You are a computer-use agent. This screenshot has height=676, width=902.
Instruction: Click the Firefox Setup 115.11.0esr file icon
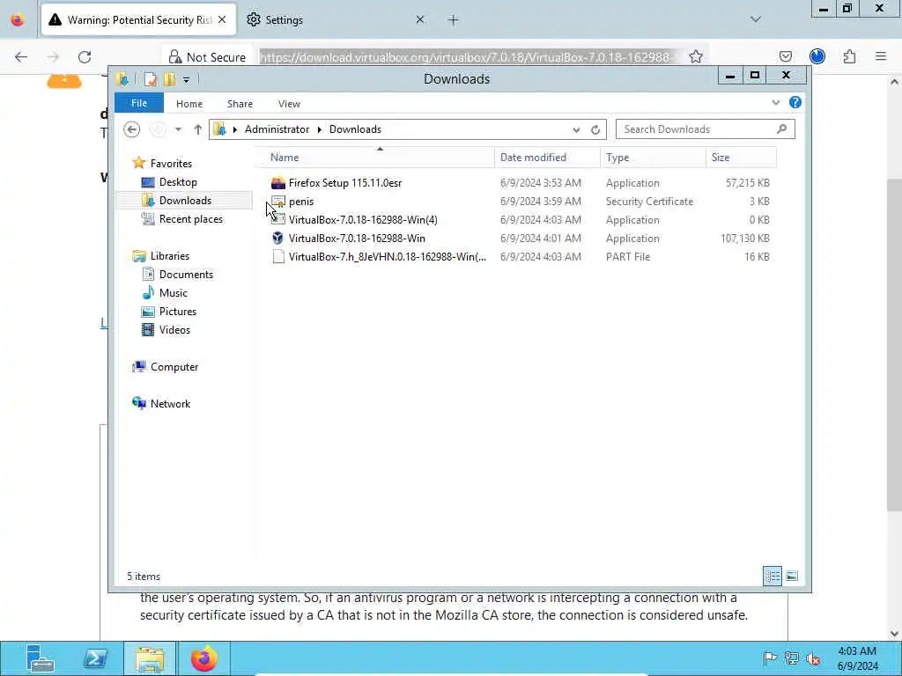pos(277,183)
